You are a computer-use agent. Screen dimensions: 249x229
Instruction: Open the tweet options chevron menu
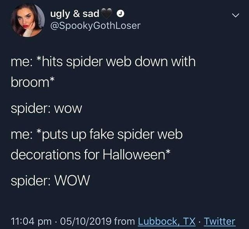tap(235, 16)
